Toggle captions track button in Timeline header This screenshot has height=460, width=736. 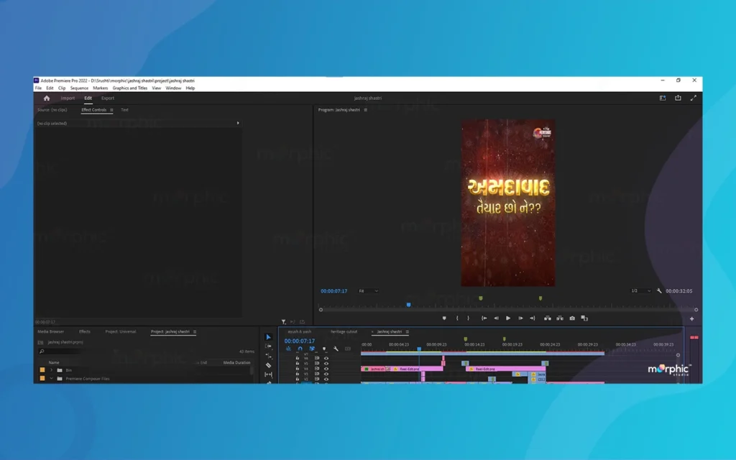pyautogui.click(x=348, y=349)
